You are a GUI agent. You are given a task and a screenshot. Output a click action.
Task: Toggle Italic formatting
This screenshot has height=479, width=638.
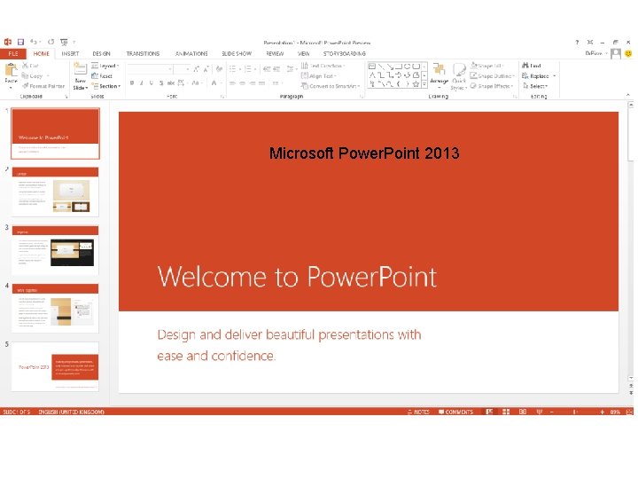[141, 83]
